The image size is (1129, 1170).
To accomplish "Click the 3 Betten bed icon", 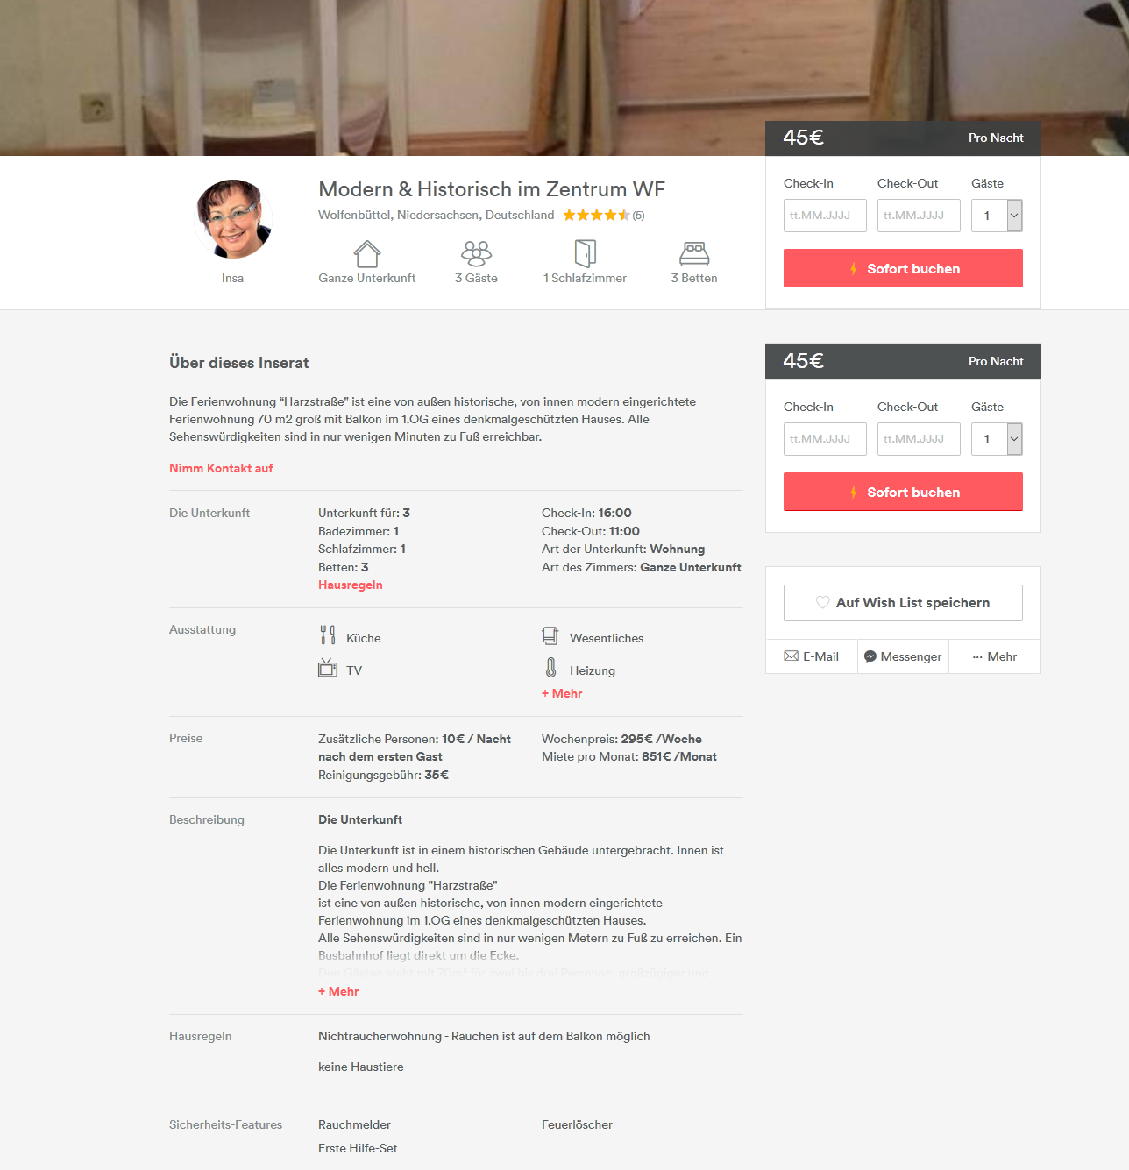I will click(694, 254).
